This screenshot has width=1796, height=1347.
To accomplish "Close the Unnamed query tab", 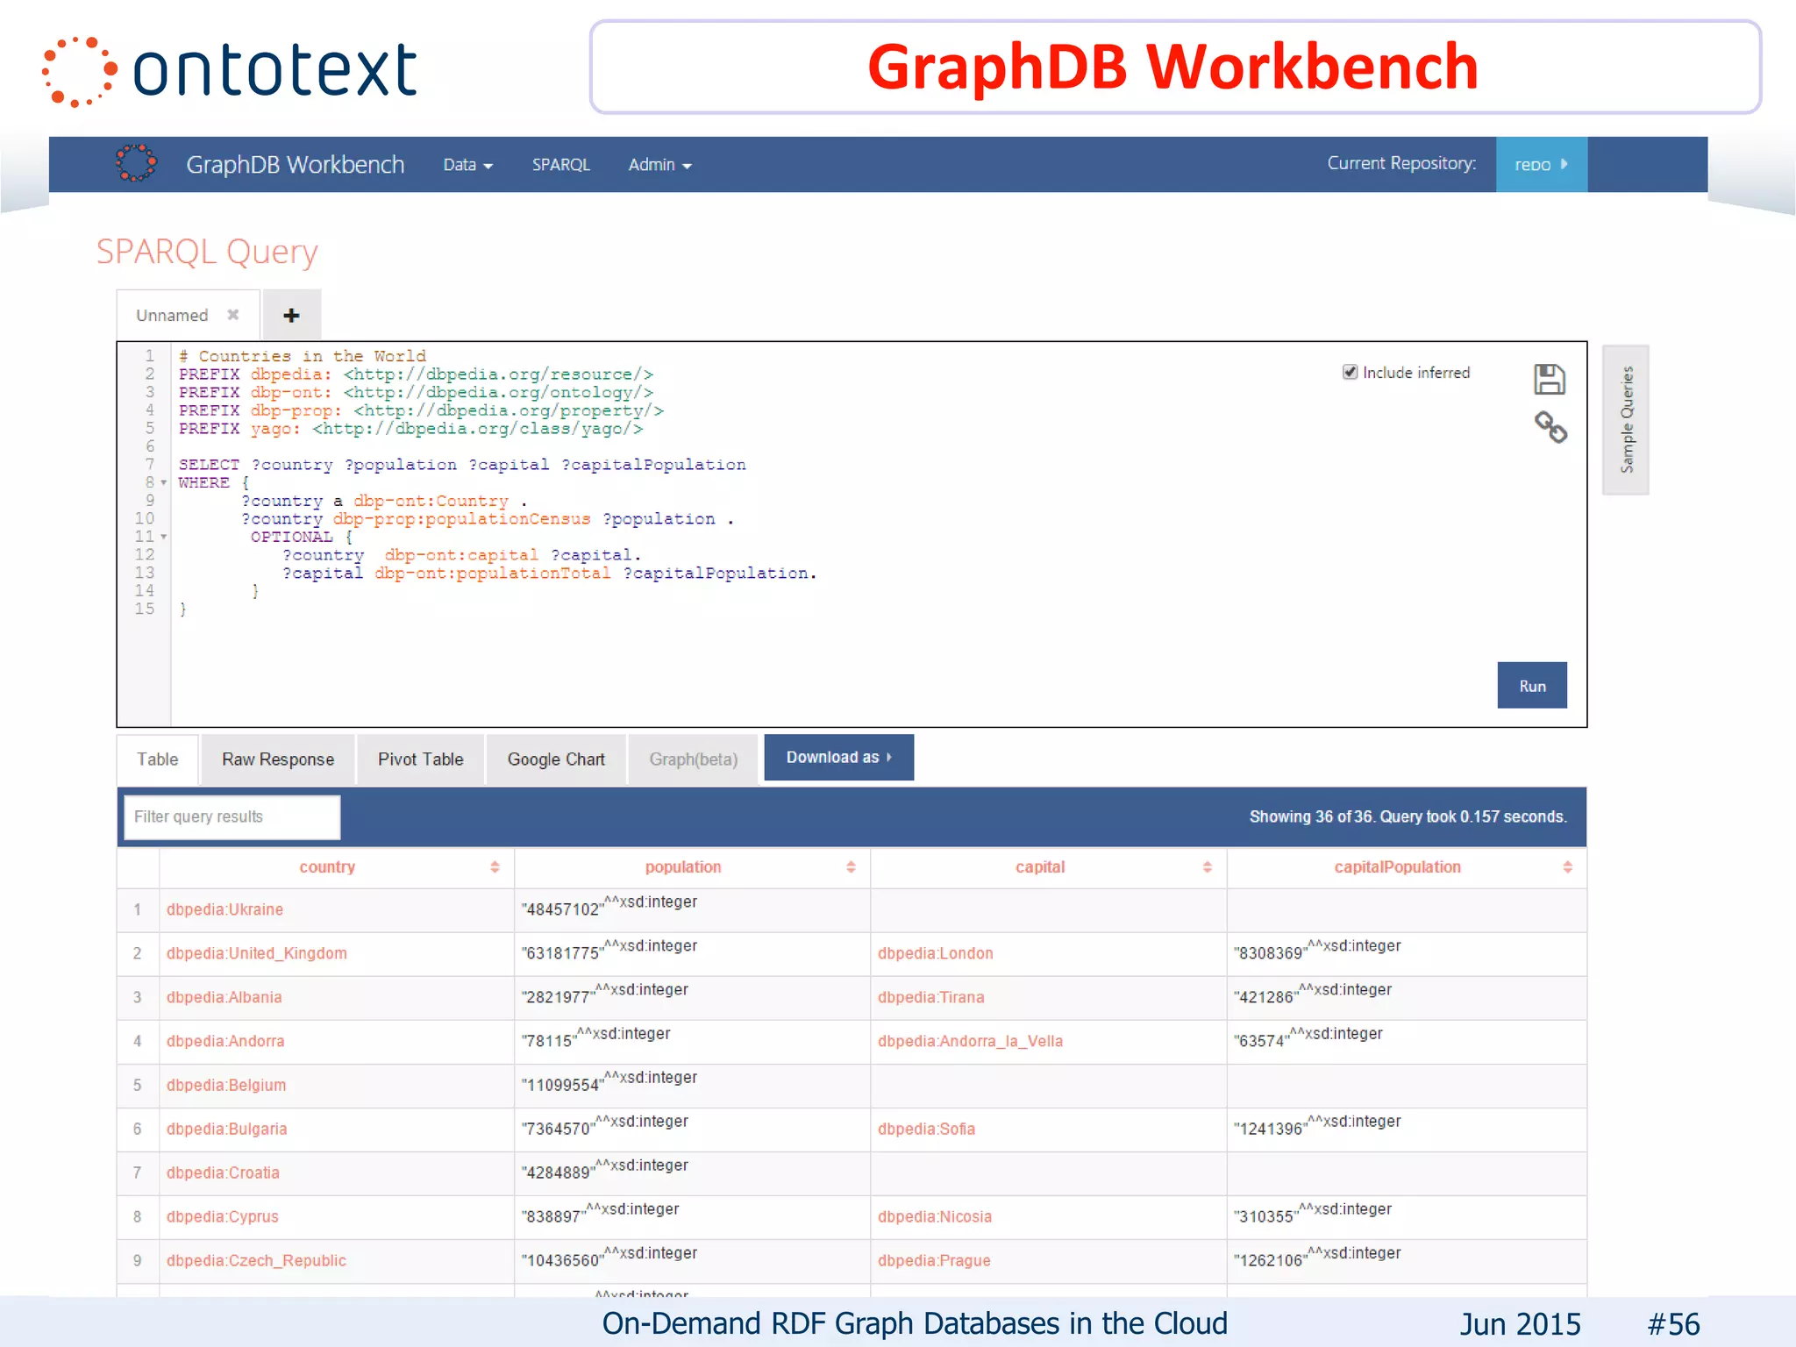I will pyautogui.click(x=233, y=314).
